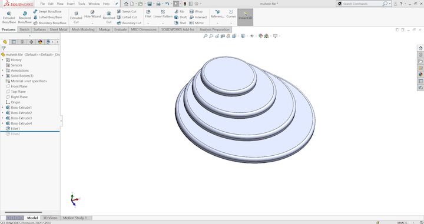Switch to the Surfaces tab
This screenshot has height=224, width=424.
(x=39, y=29)
